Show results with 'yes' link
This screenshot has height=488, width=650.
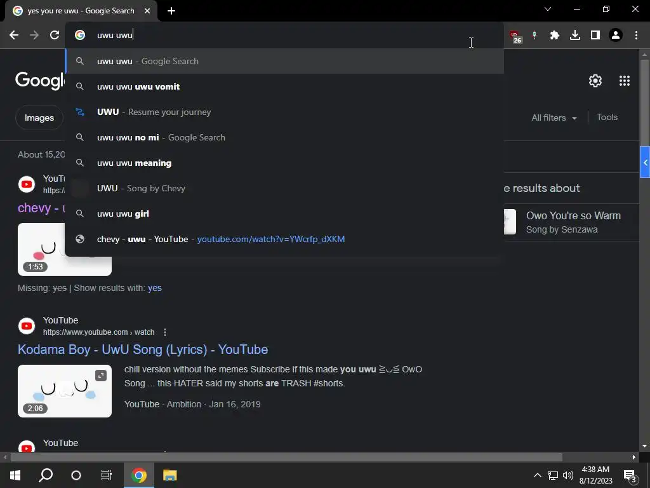(x=155, y=288)
